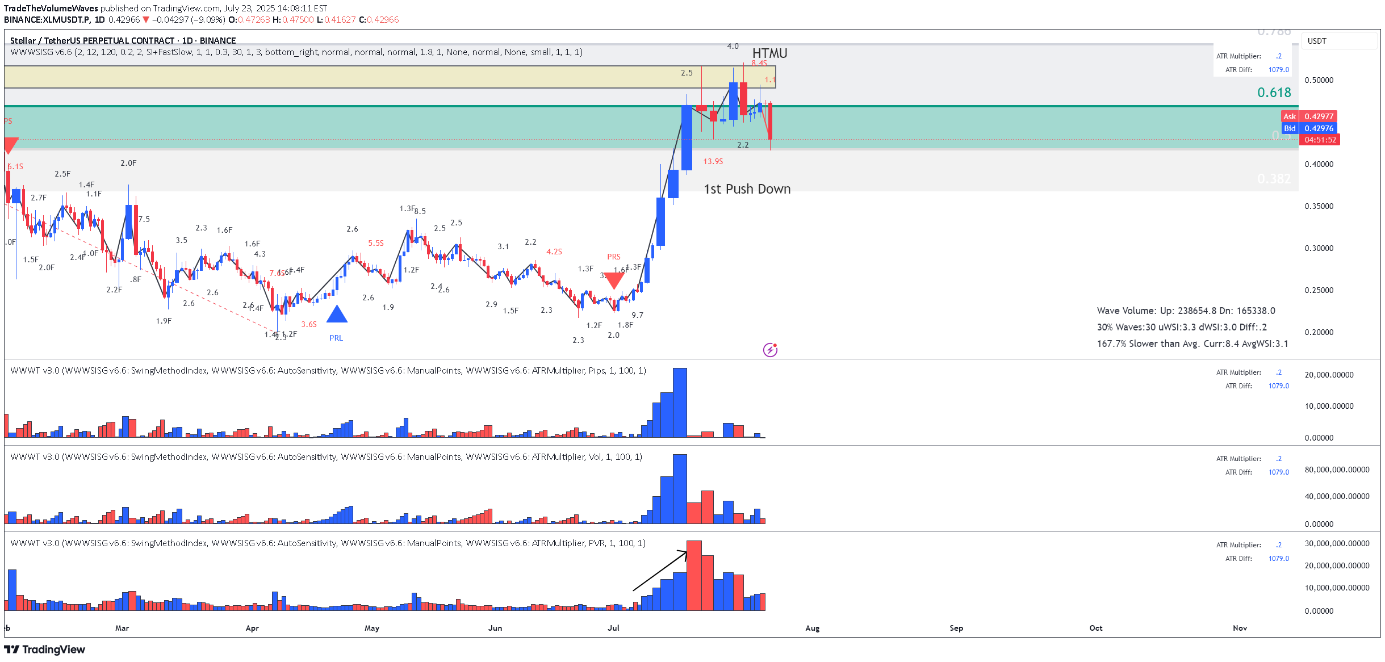Click the 80,000,000,000.00000 axis label in Vol pane

[1337, 470]
